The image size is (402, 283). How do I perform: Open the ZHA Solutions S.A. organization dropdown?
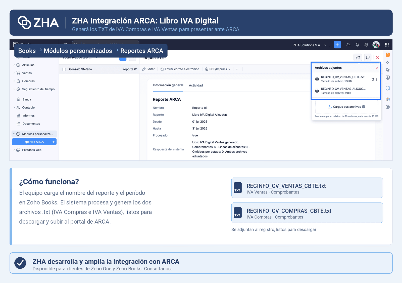pyautogui.click(x=310, y=45)
